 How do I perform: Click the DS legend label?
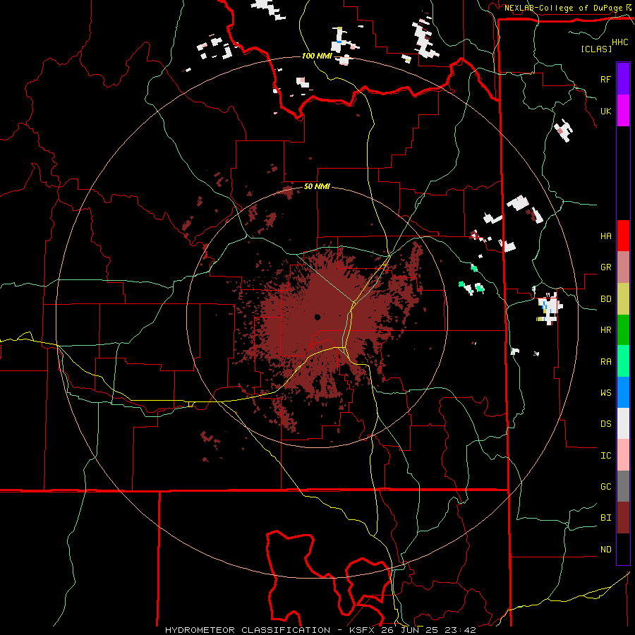[x=605, y=423]
